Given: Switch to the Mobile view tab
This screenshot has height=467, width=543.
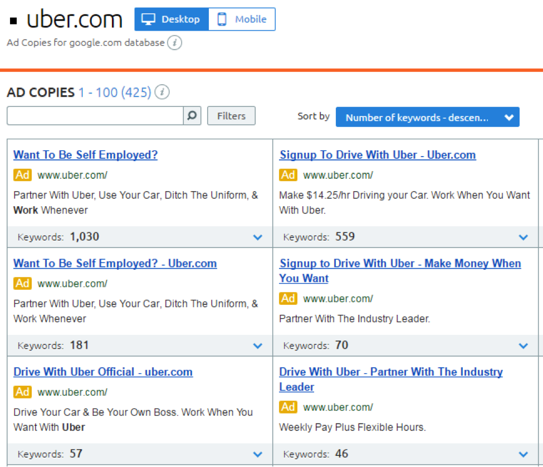Looking at the screenshot, I should pos(242,19).
